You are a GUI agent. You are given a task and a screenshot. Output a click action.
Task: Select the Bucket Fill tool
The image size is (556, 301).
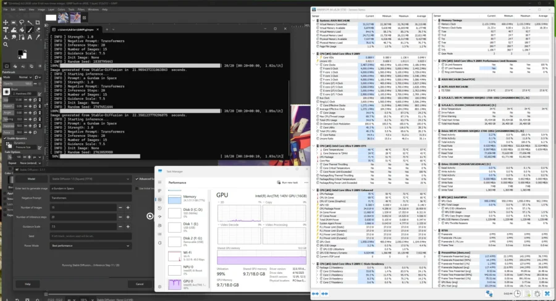pos(22,30)
